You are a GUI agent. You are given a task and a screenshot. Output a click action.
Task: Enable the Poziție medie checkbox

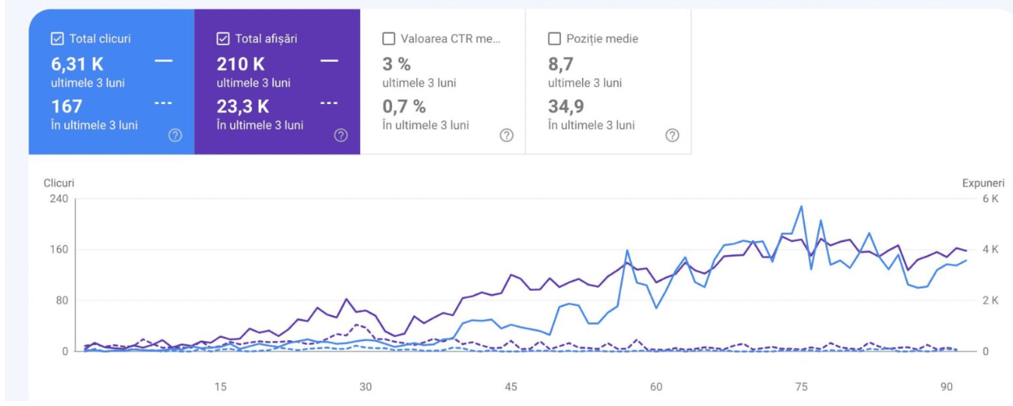[x=554, y=38]
